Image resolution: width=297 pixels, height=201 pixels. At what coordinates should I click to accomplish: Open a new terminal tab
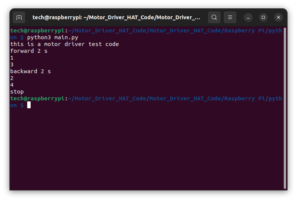(x=19, y=18)
